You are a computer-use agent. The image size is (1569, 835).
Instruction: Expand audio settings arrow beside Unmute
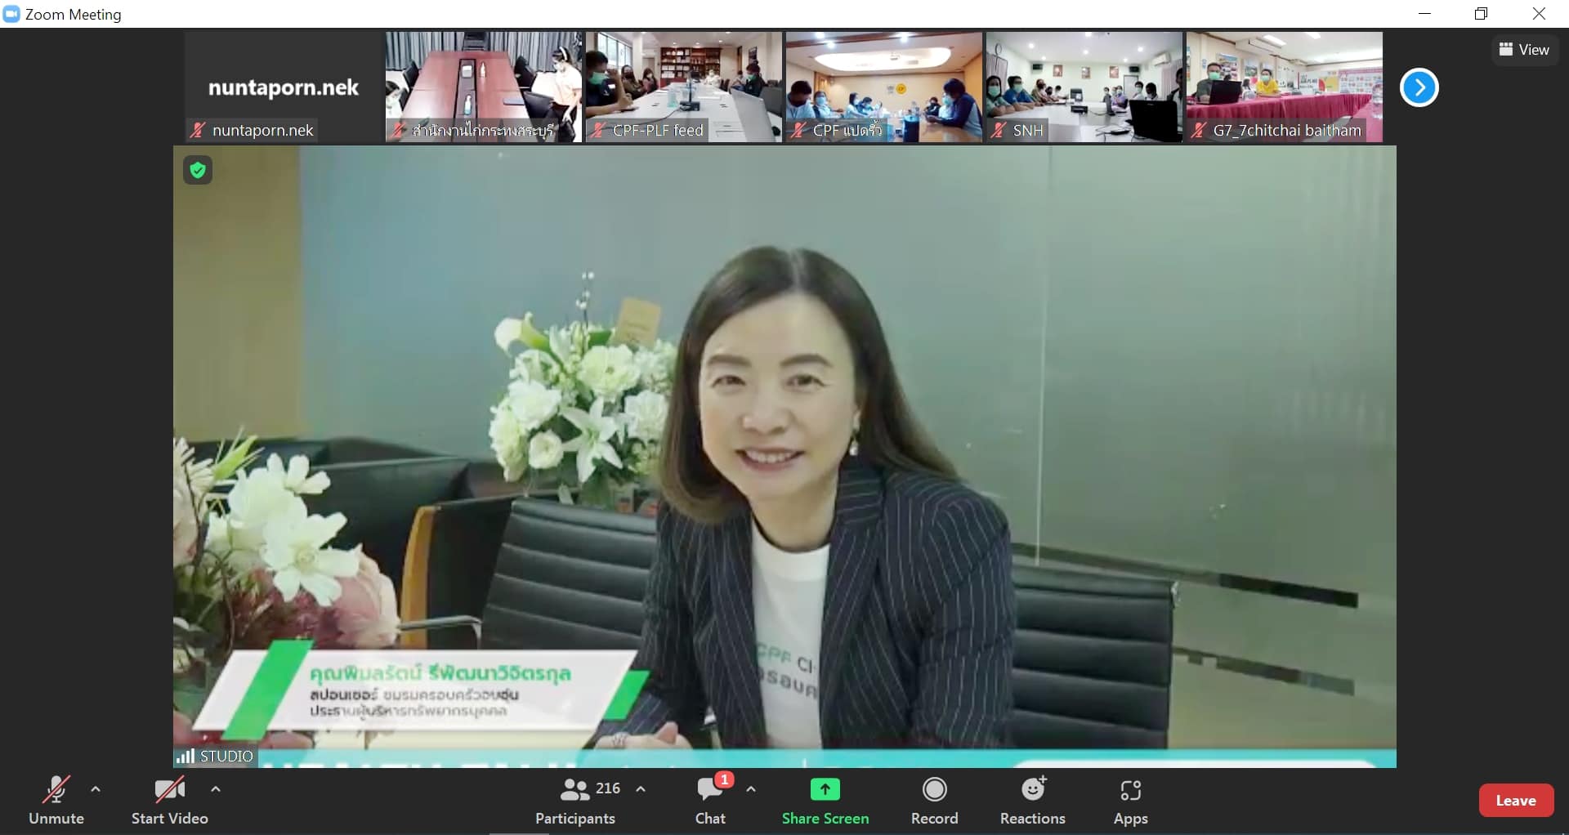[x=96, y=789]
